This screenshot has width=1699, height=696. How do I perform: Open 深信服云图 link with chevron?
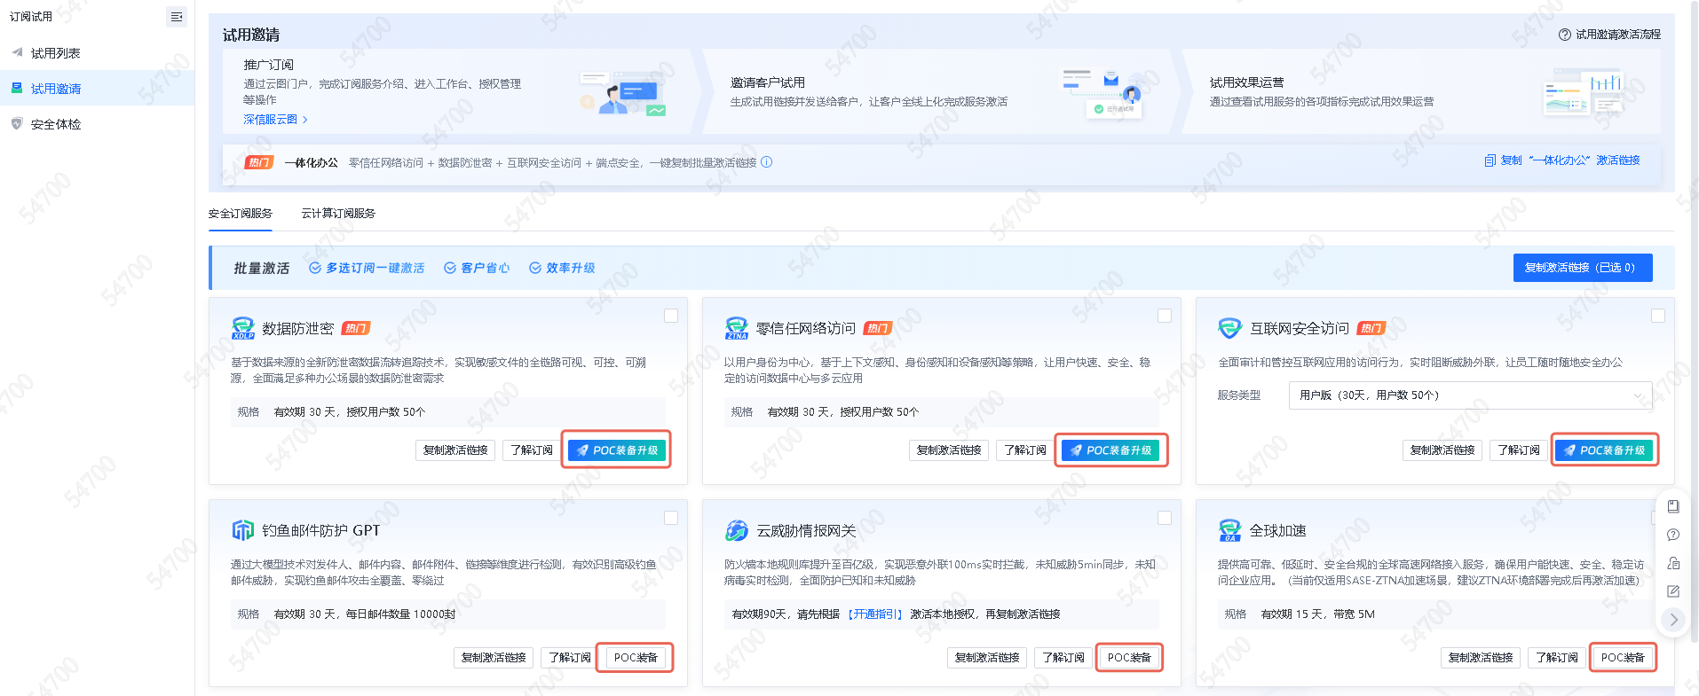click(x=275, y=120)
